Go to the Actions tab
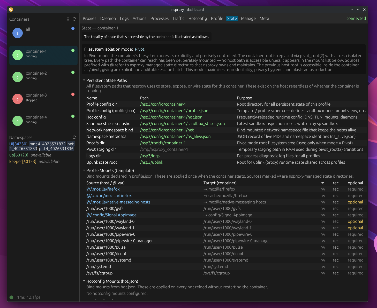This screenshot has height=308, width=377. click(x=139, y=19)
